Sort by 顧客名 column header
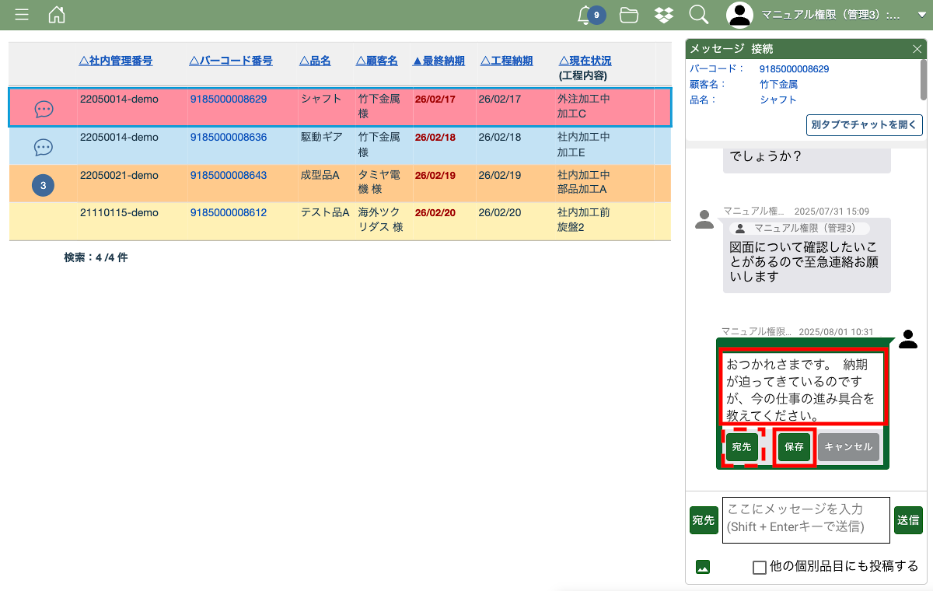This screenshot has width=933, height=591. coord(377,61)
